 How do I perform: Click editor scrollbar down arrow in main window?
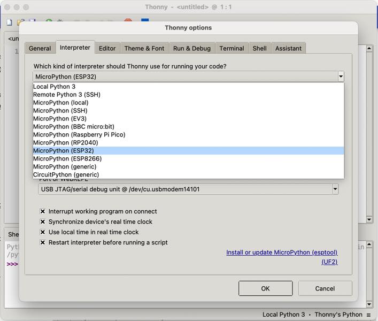(x=369, y=219)
